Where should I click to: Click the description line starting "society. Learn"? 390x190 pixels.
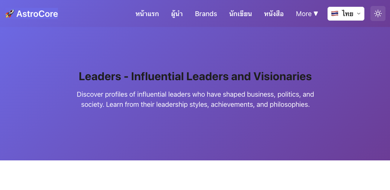[195, 105]
